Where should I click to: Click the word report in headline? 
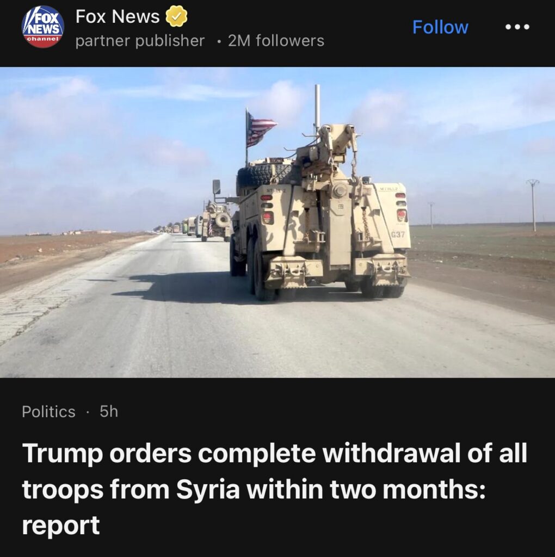[61, 526]
